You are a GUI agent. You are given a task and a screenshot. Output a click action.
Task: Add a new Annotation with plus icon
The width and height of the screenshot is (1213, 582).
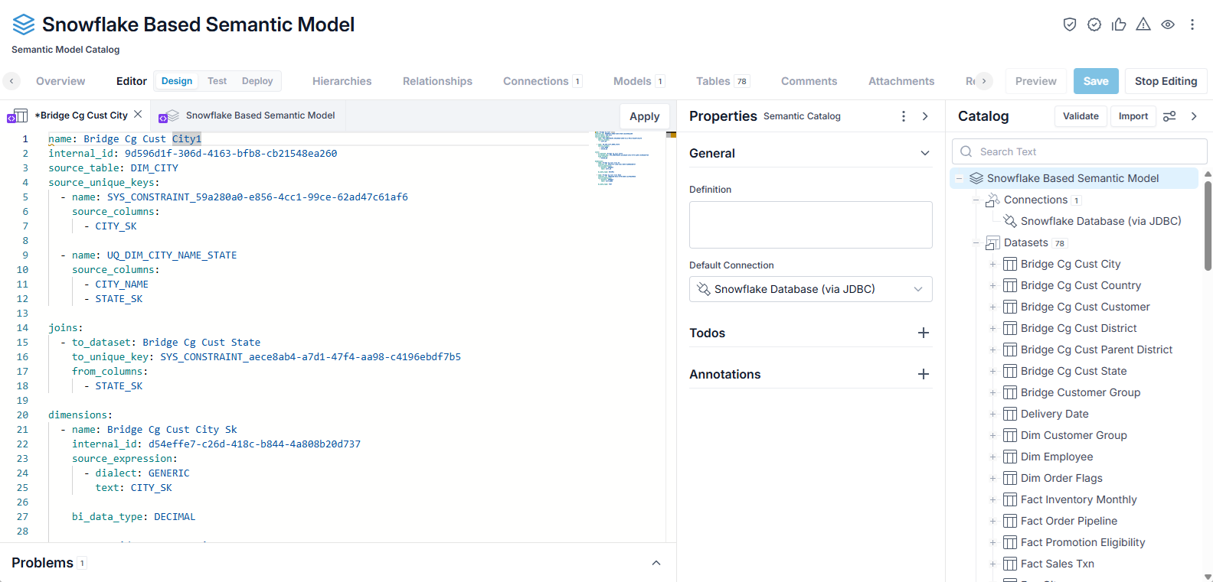pos(924,374)
